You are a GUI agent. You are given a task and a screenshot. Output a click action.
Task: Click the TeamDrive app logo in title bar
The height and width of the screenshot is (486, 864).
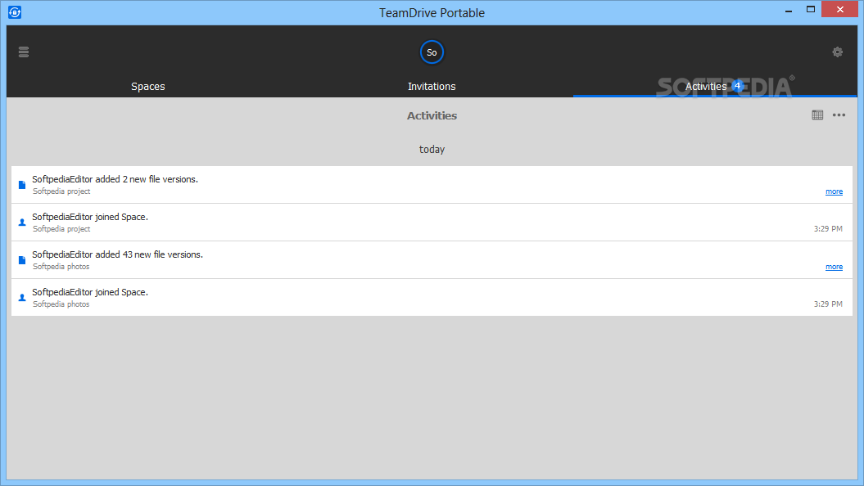pyautogui.click(x=15, y=12)
